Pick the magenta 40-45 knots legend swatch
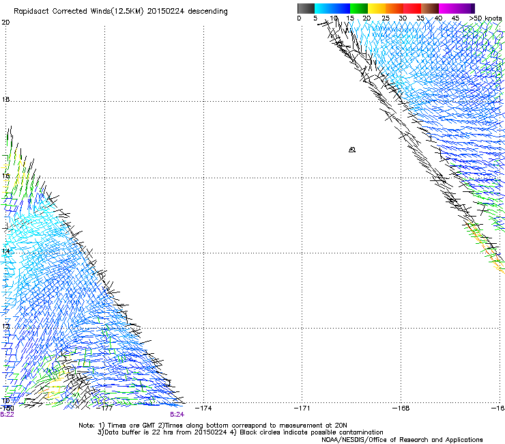Screen dimensions: 505x444 tap(448, 8)
